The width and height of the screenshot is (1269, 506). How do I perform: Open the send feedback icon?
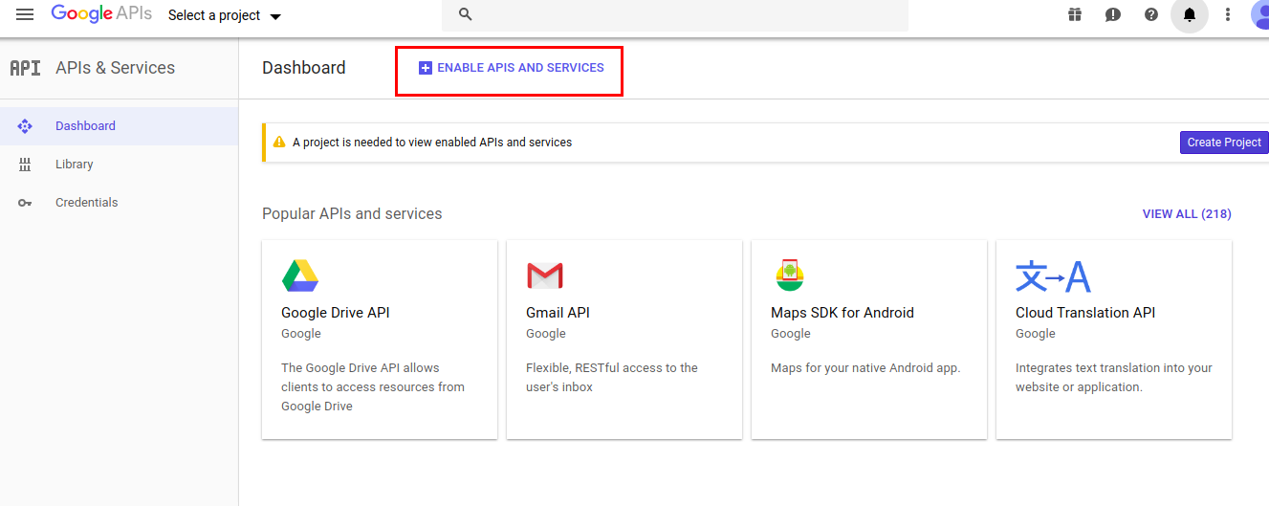pyautogui.click(x=1113, y=14)
